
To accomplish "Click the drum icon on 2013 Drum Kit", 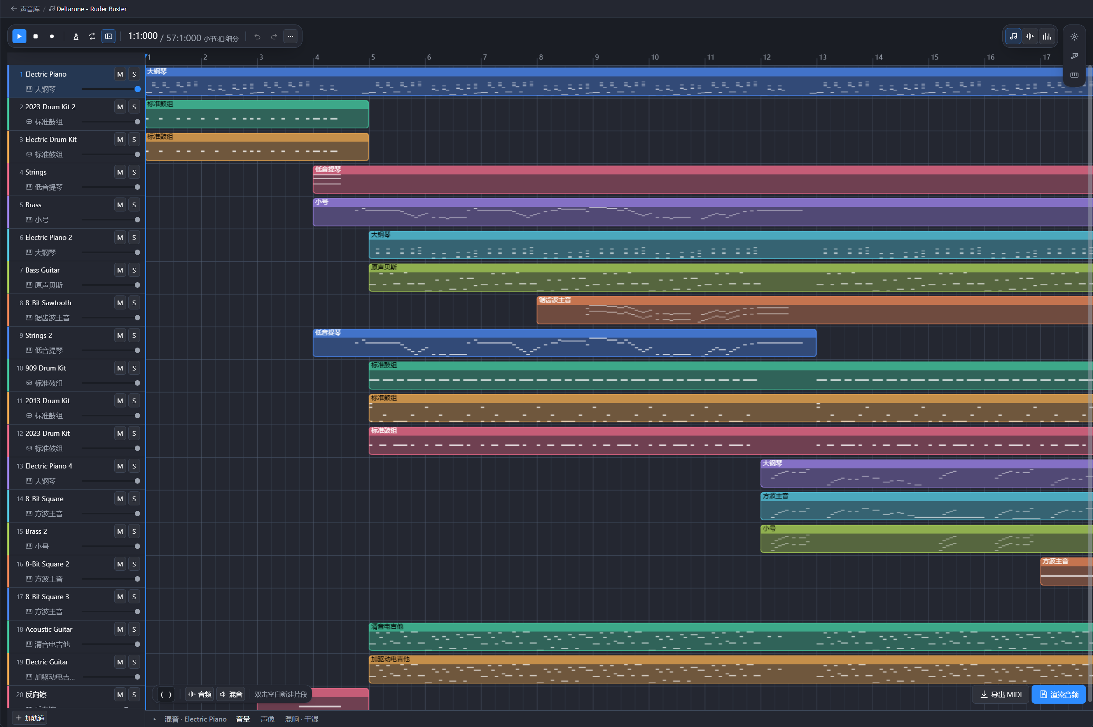I will pyautogui.click(x=29, y=416).
